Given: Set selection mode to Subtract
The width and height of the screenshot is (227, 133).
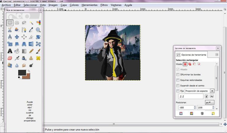Looking at the screenshot, I should click(194, 64).
